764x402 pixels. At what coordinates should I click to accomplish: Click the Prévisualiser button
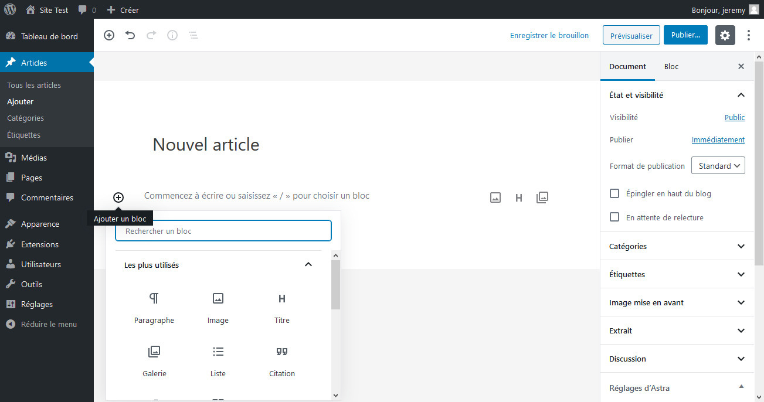(x=631, y=35)
